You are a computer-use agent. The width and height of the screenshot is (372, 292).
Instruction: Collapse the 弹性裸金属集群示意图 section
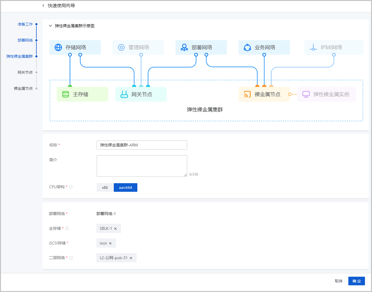[50, 26]
